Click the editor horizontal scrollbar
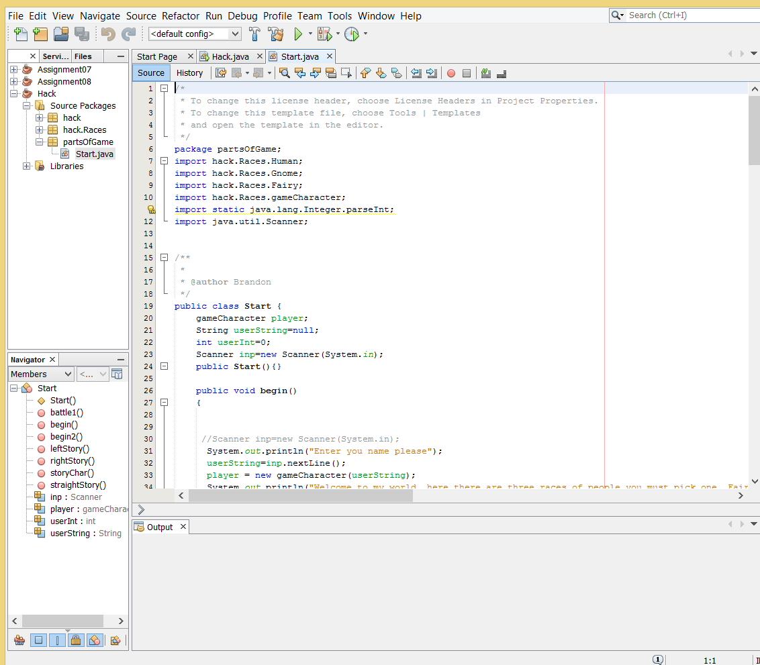This screenshot has width=760, height=665. (300, 496)
